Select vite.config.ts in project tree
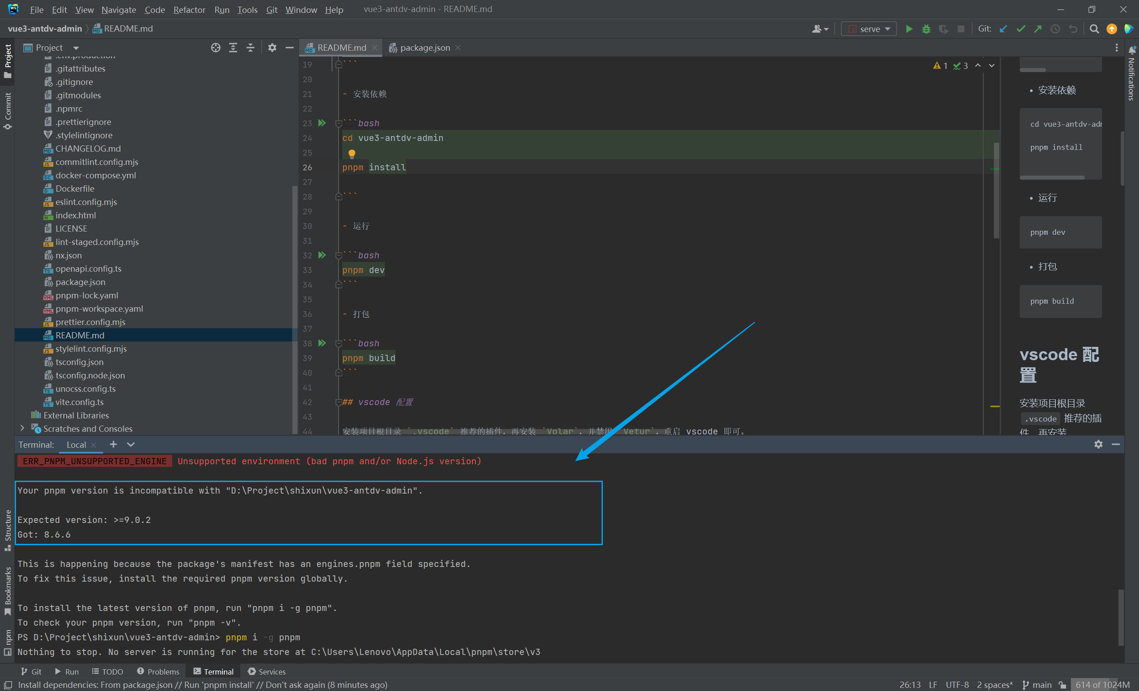 click(x=79, y=402)
